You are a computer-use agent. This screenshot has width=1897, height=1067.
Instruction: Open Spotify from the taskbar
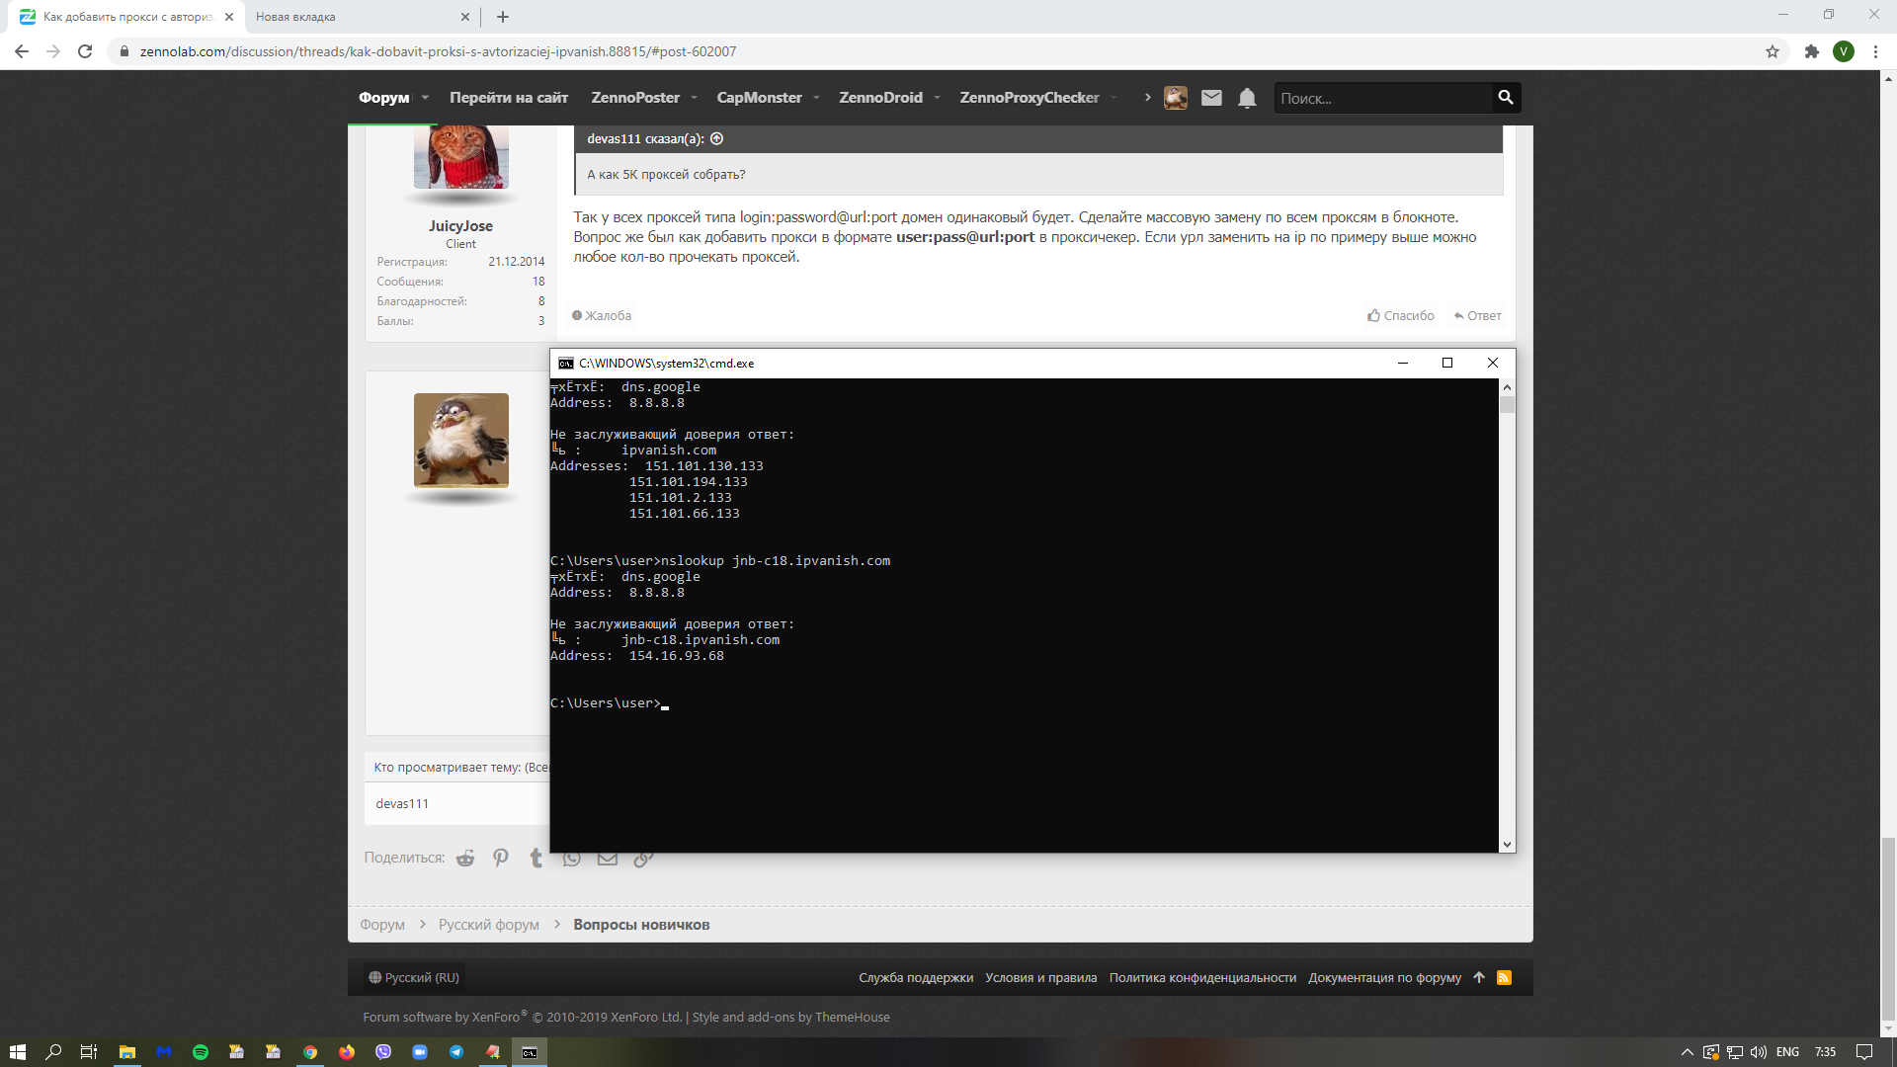coord(201,1052)
